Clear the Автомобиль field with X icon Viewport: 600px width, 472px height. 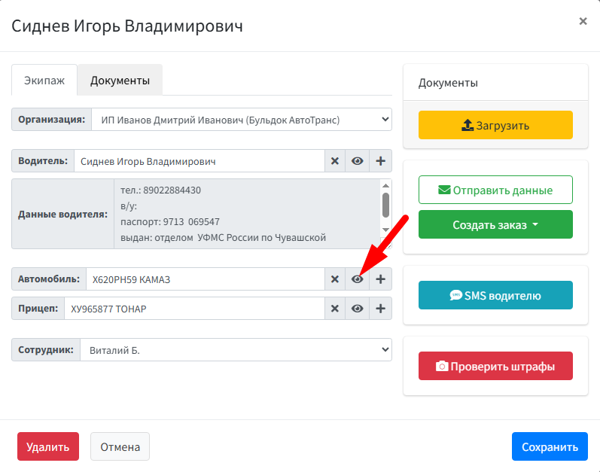(335, 279)
